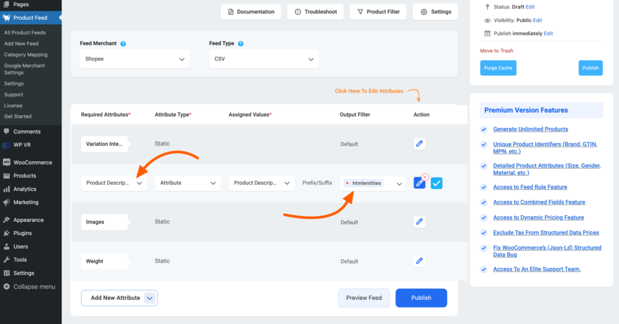Expand the Add New Attribute dropdown arrow
619x324 pixels.
click(x=150, y=299)
